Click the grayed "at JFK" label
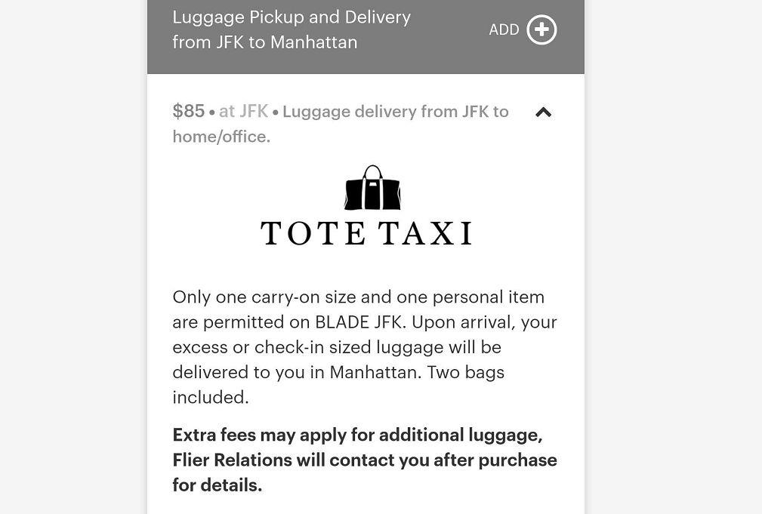Screen dimensions: 762x514 tap(243, 112)
